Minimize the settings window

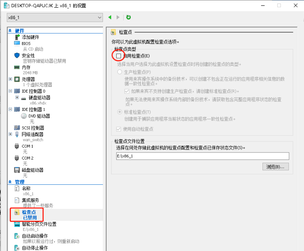(263, 6)
